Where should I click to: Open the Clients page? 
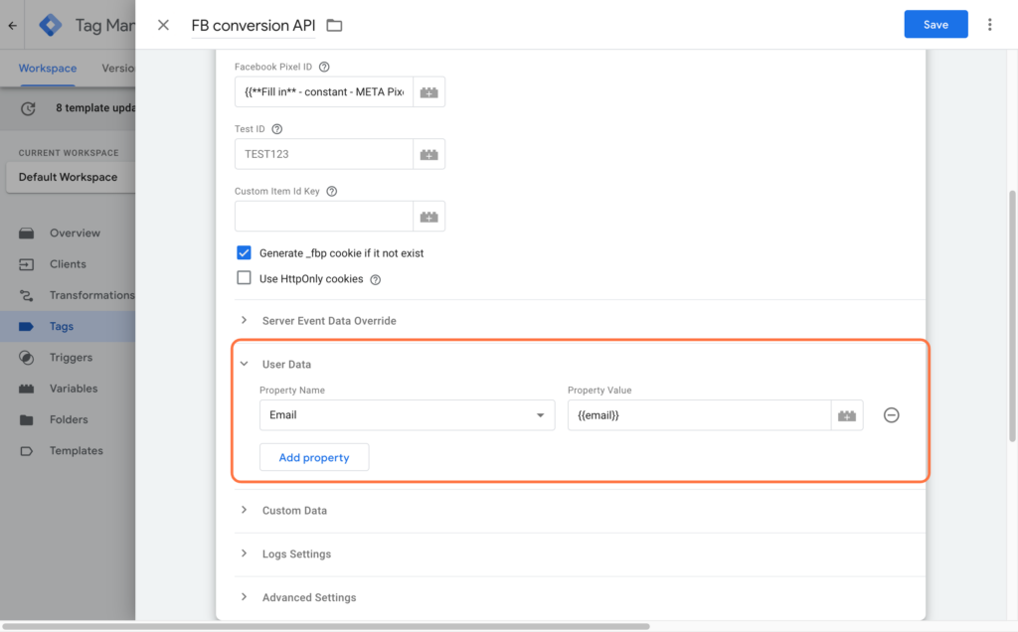(68, 264)
